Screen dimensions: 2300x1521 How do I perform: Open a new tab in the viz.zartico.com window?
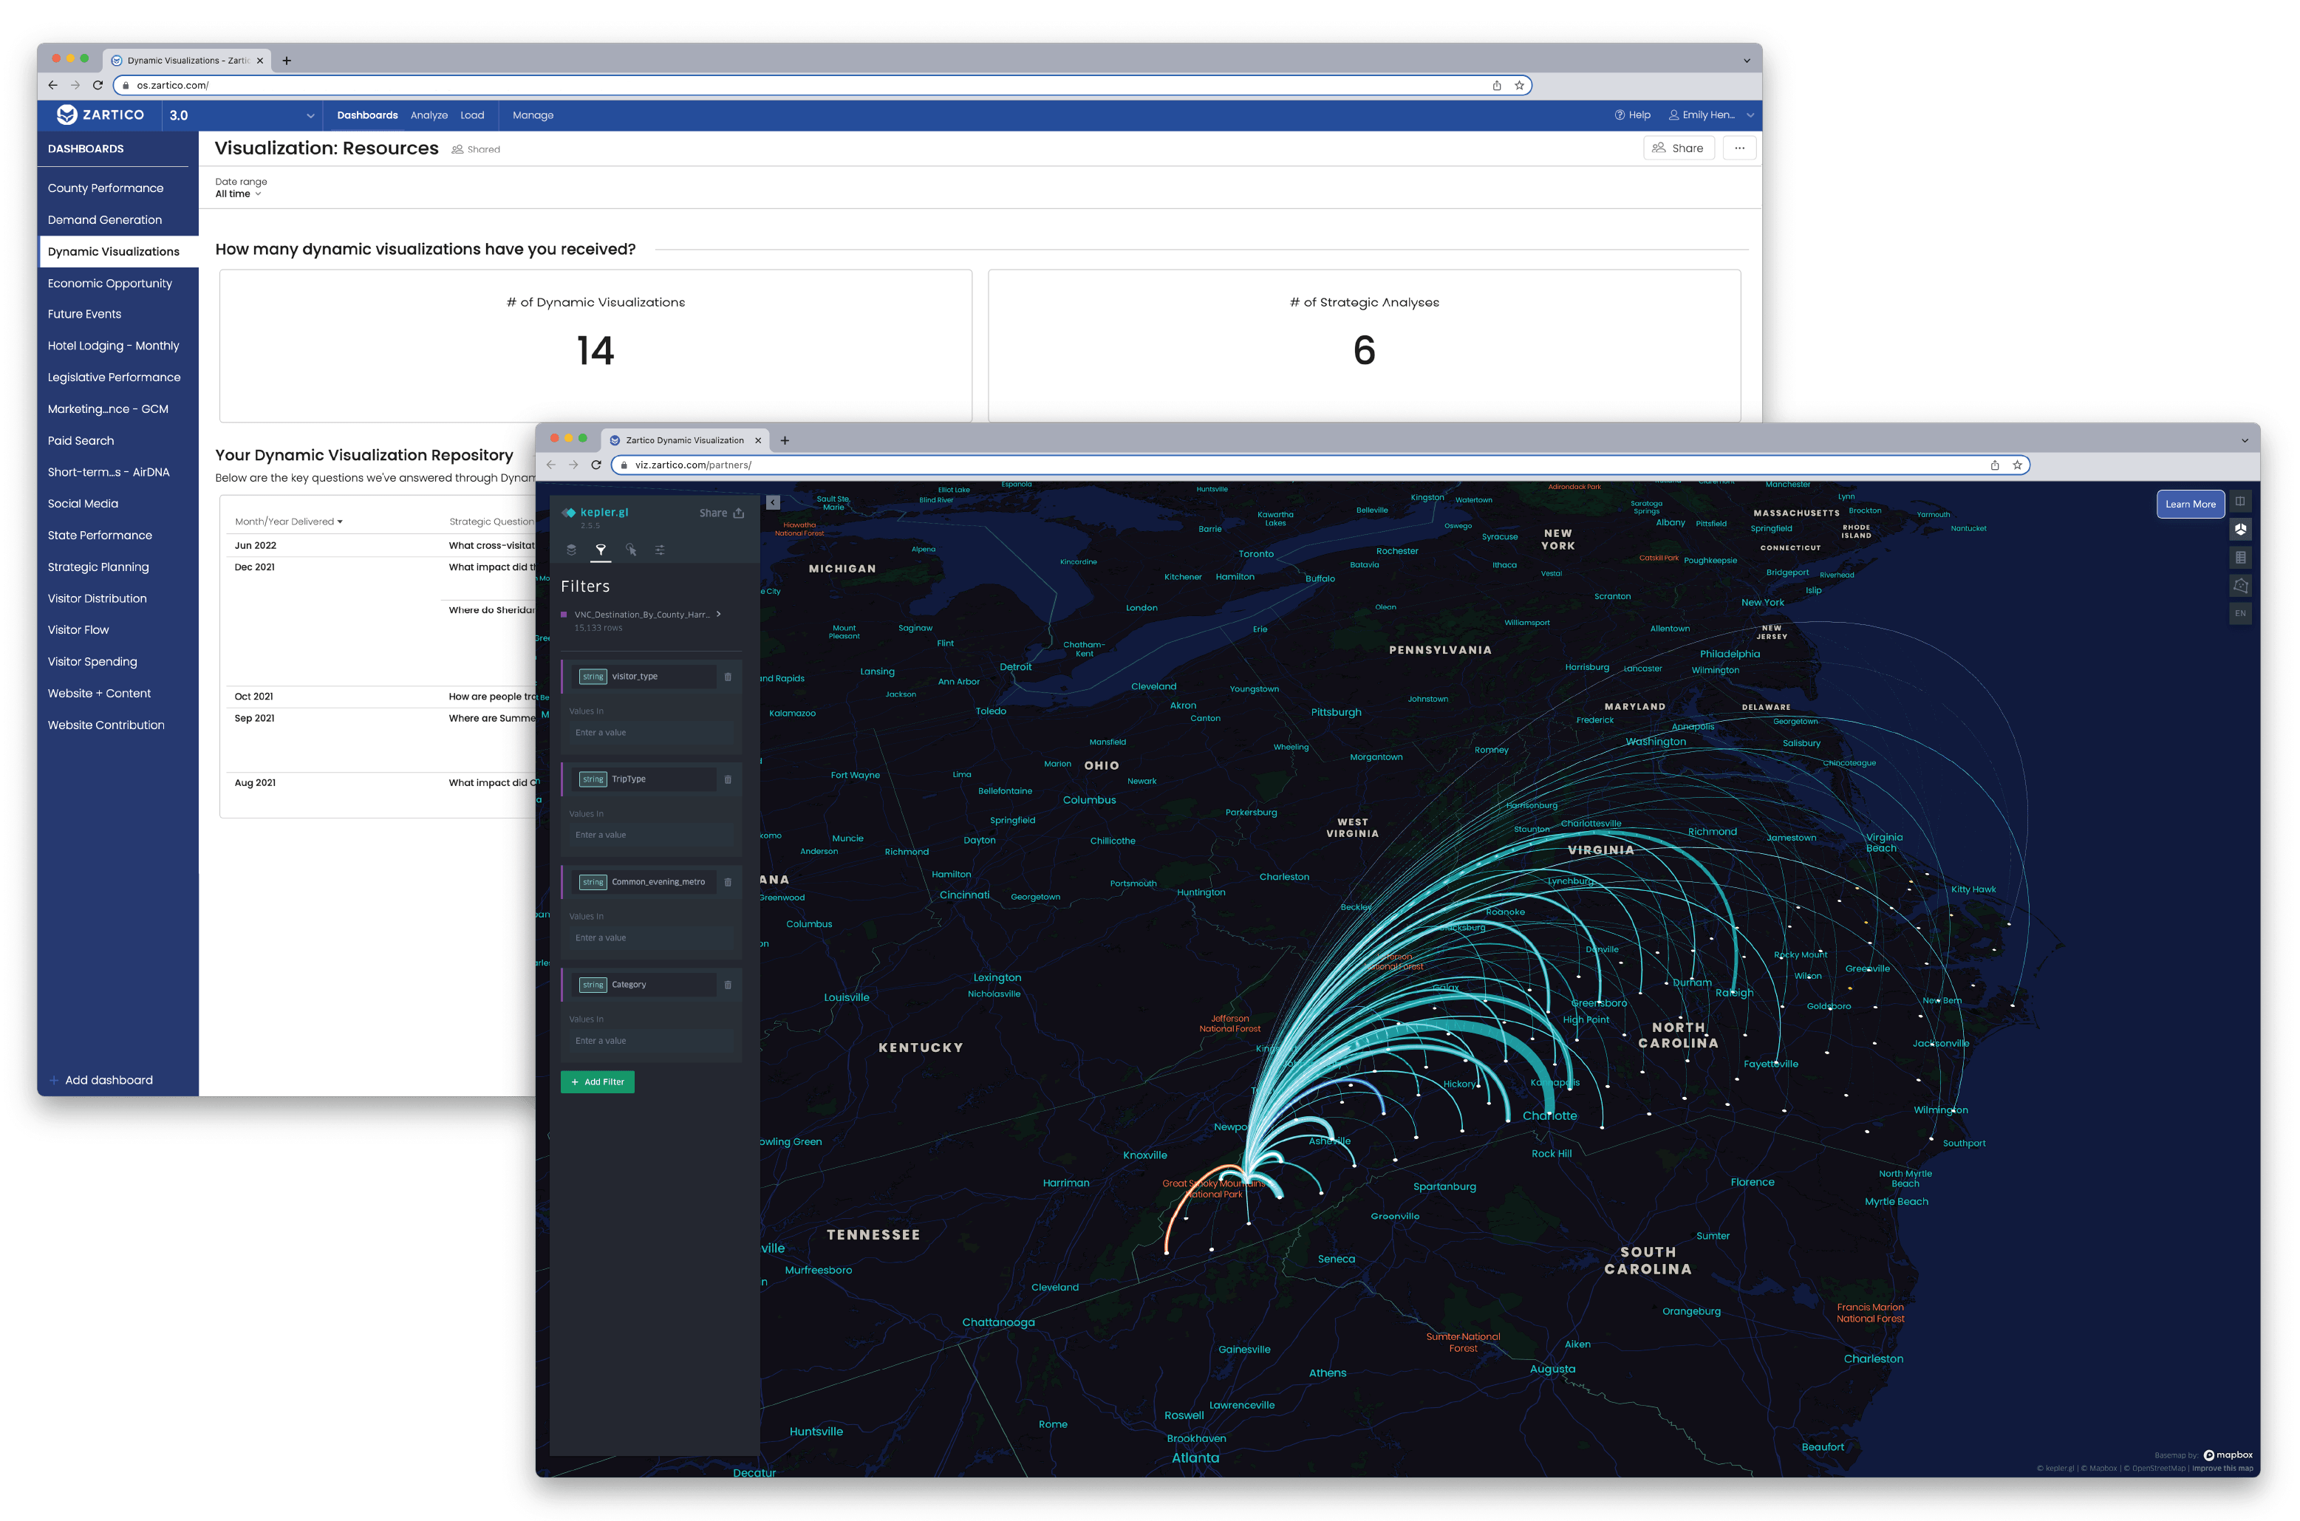tap(785, 440)
